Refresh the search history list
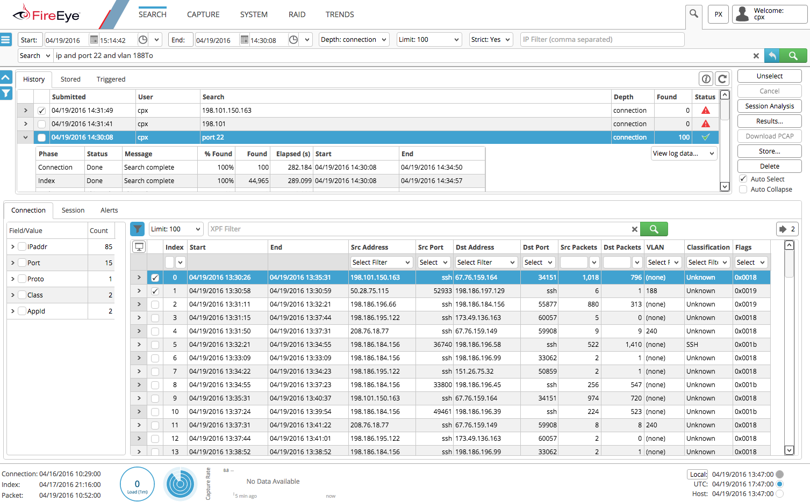The image size is (810, 502). 722,79
